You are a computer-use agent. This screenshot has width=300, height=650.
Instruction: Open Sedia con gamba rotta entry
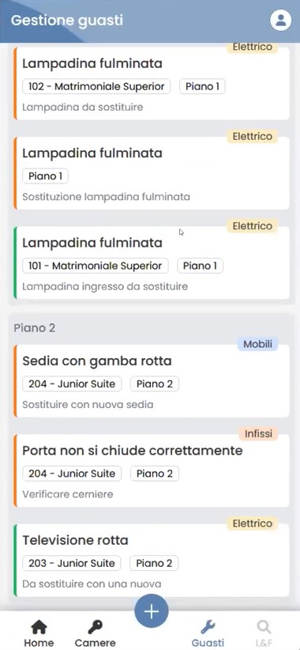click(x=152, y=380)
